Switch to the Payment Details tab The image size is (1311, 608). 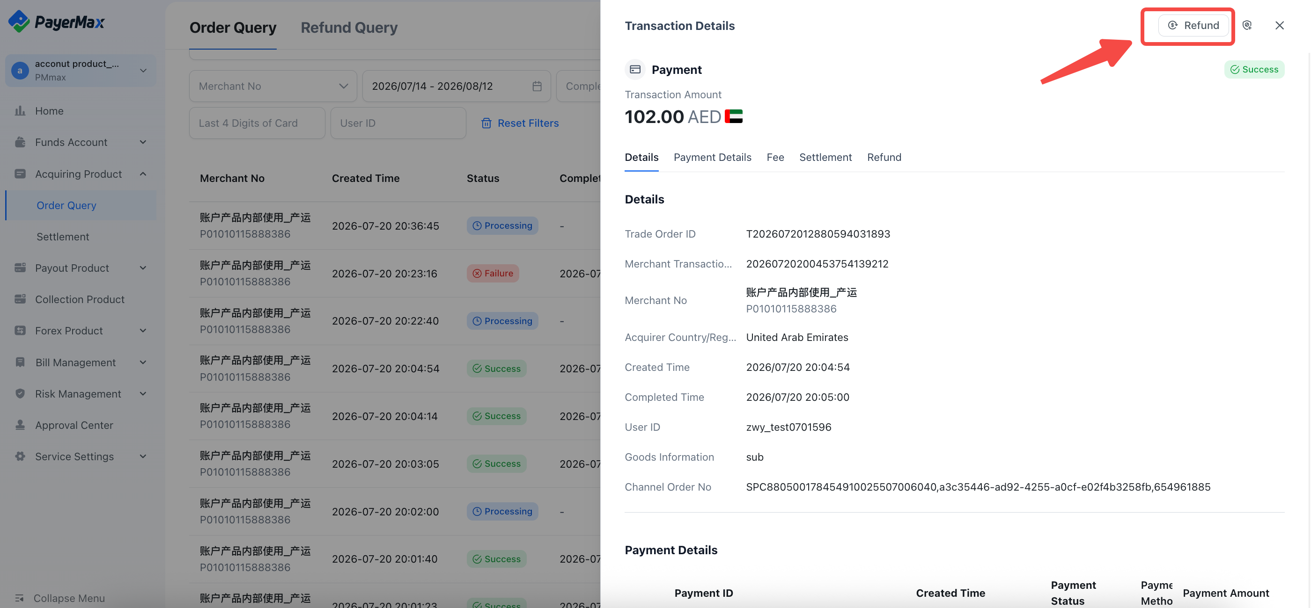pyautogui.click(x=713, y=158)
